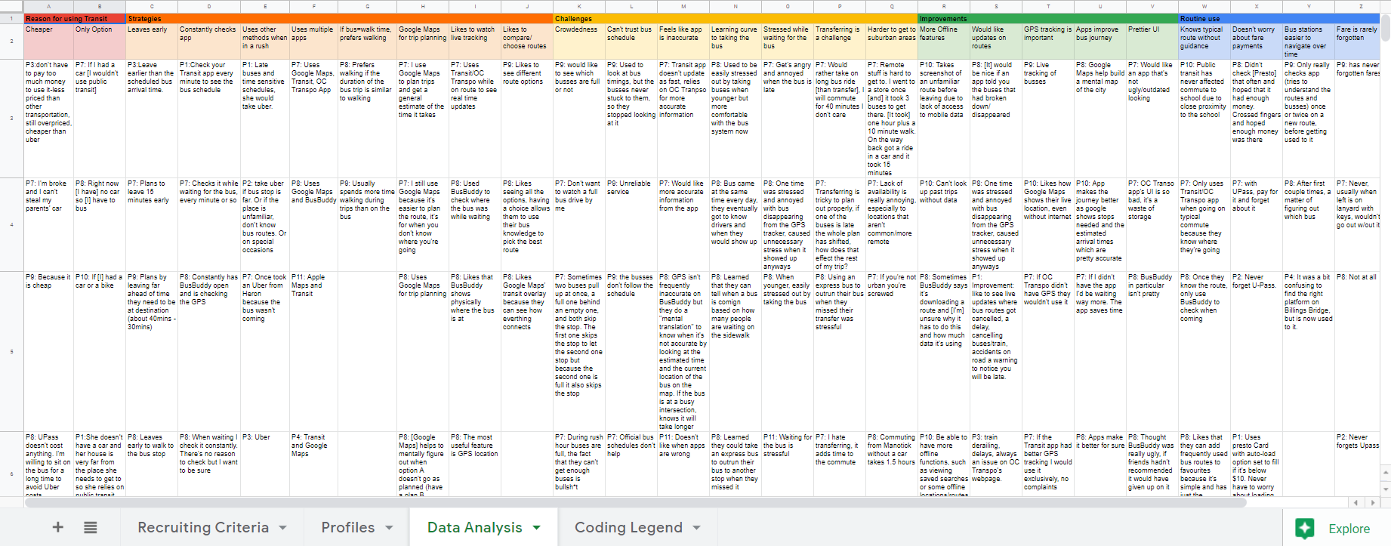Select row 3 header
1391x546 pixels.
coord(11,119)
